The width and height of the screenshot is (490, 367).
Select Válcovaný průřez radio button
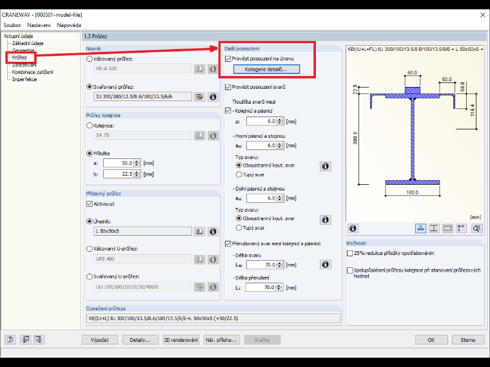pos(90,59)
